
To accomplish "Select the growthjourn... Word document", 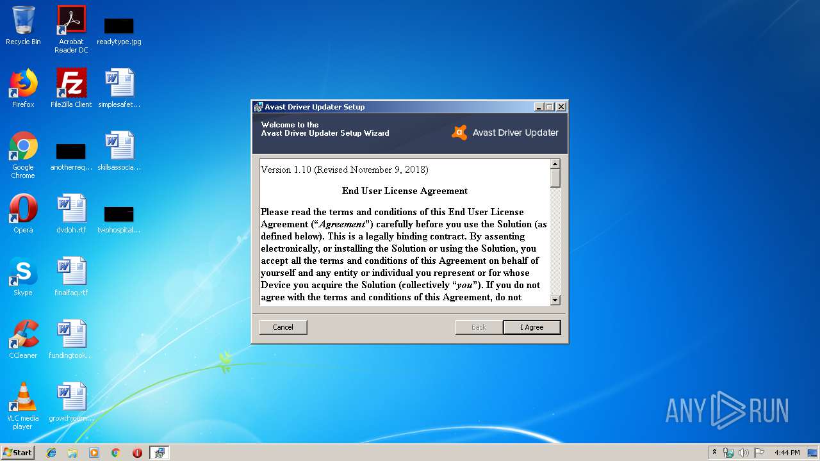I will [x=71, y=402].
